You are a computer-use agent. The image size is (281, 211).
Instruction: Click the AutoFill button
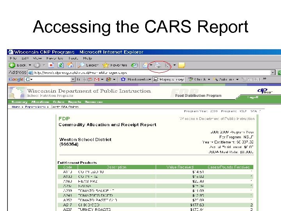251,79
